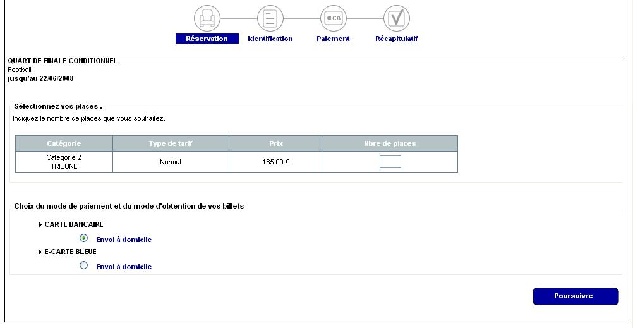This screenshot has height=328, width=633.
Task: Click the Identification document step icon
Action: tap(270, 18)
